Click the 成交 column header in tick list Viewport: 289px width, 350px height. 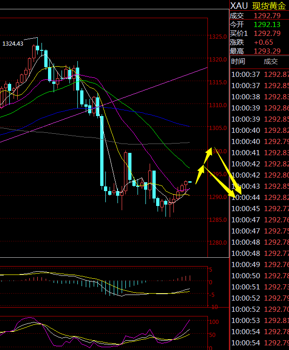pyautogui.click(x=271, y=62)
